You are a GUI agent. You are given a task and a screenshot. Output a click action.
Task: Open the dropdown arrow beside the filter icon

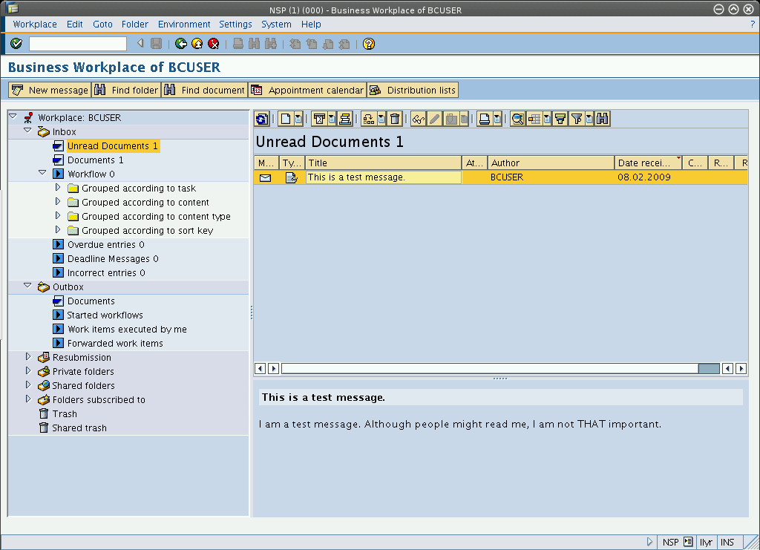point(589,119)
